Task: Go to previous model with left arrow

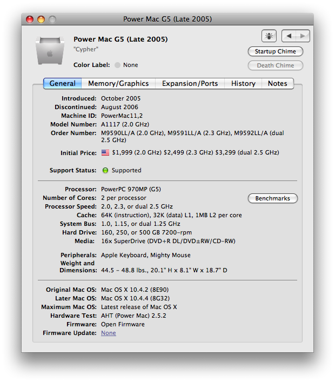Action: (289, 36)
